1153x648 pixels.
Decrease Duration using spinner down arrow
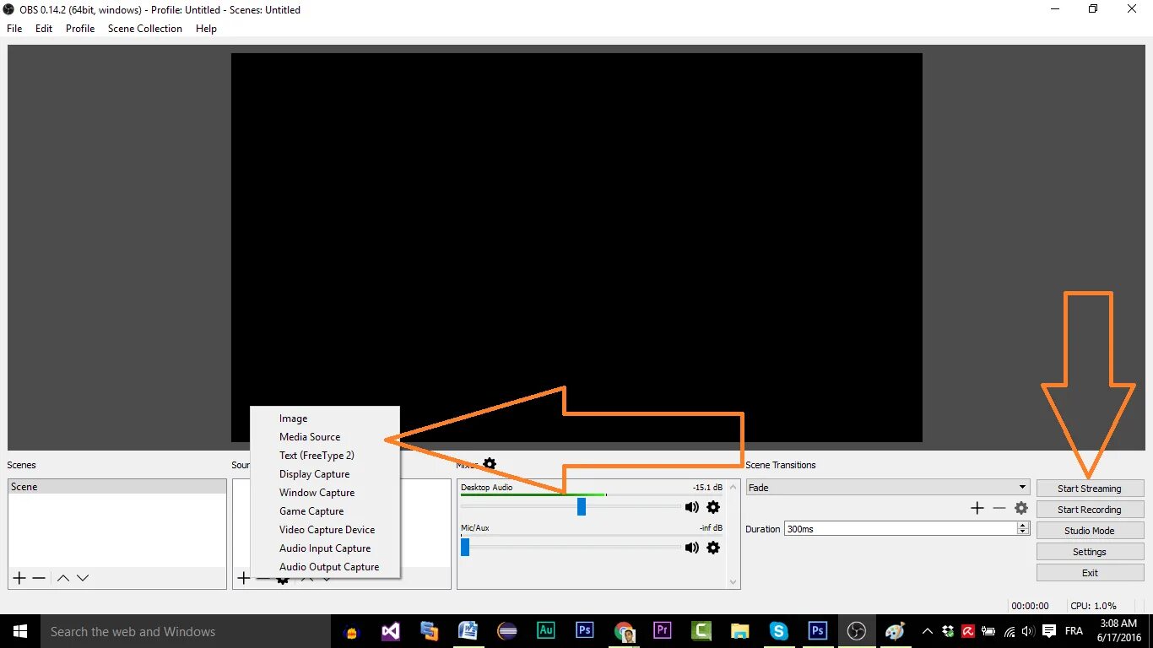1023,532
